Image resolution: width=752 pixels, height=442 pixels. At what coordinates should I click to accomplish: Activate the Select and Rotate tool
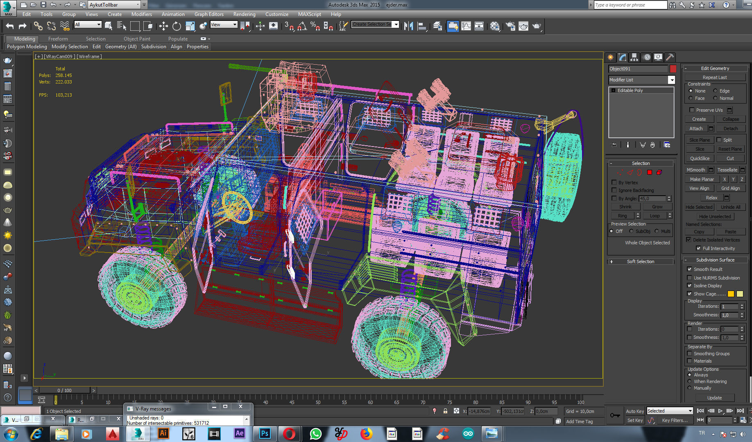coord(177,26)
